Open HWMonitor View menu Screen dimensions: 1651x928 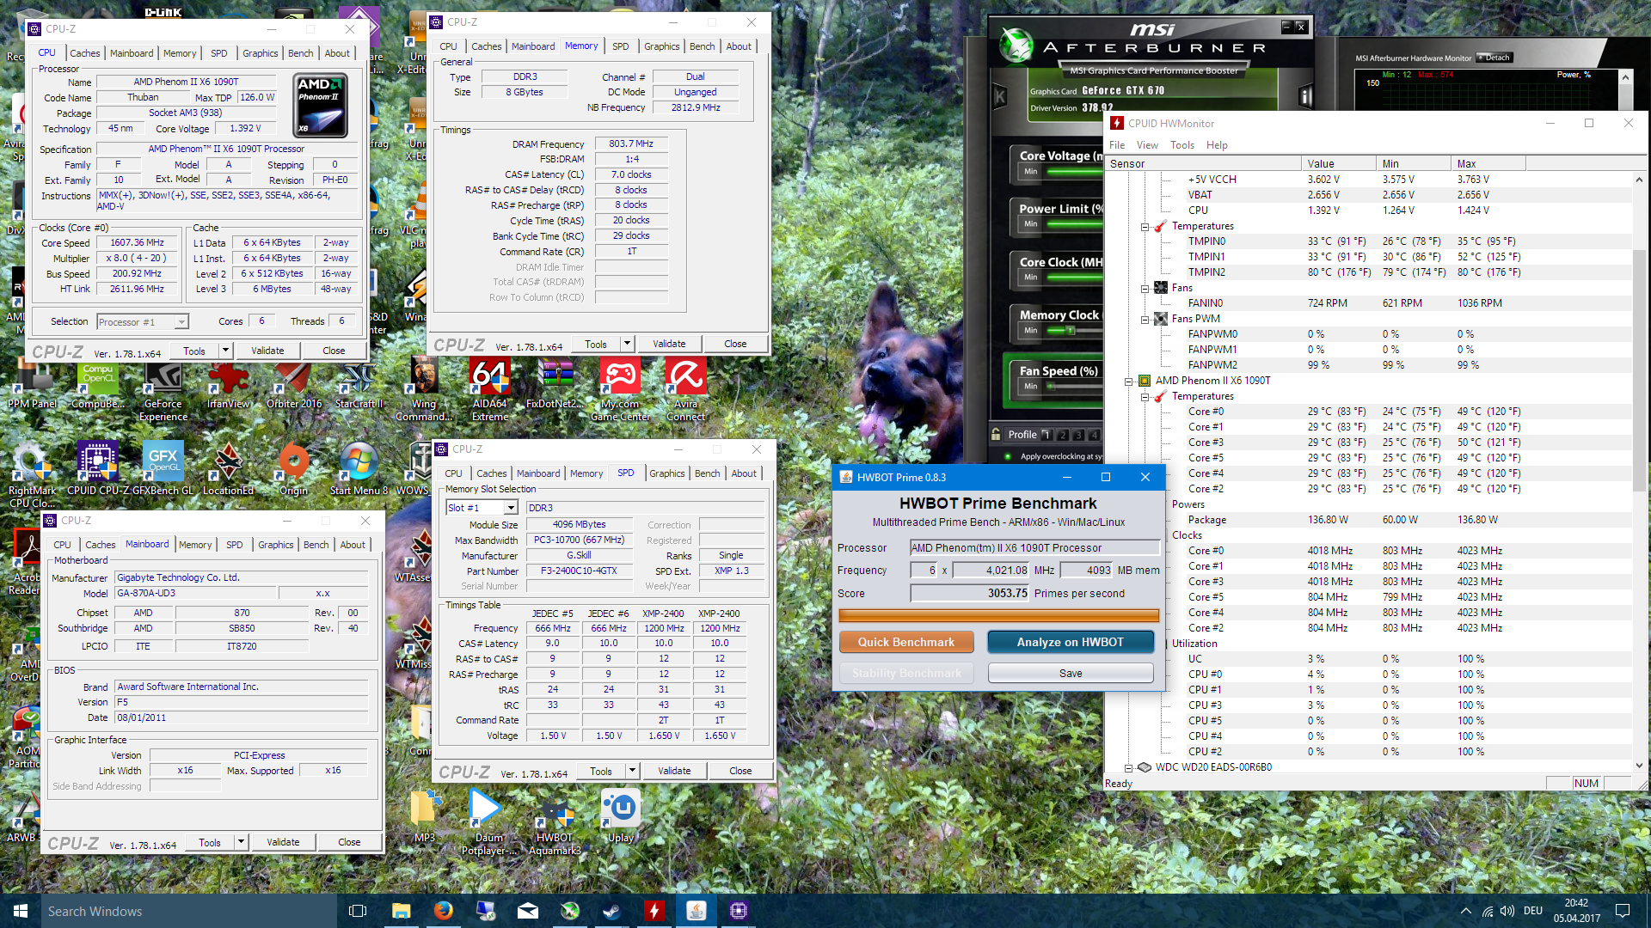1147,145
